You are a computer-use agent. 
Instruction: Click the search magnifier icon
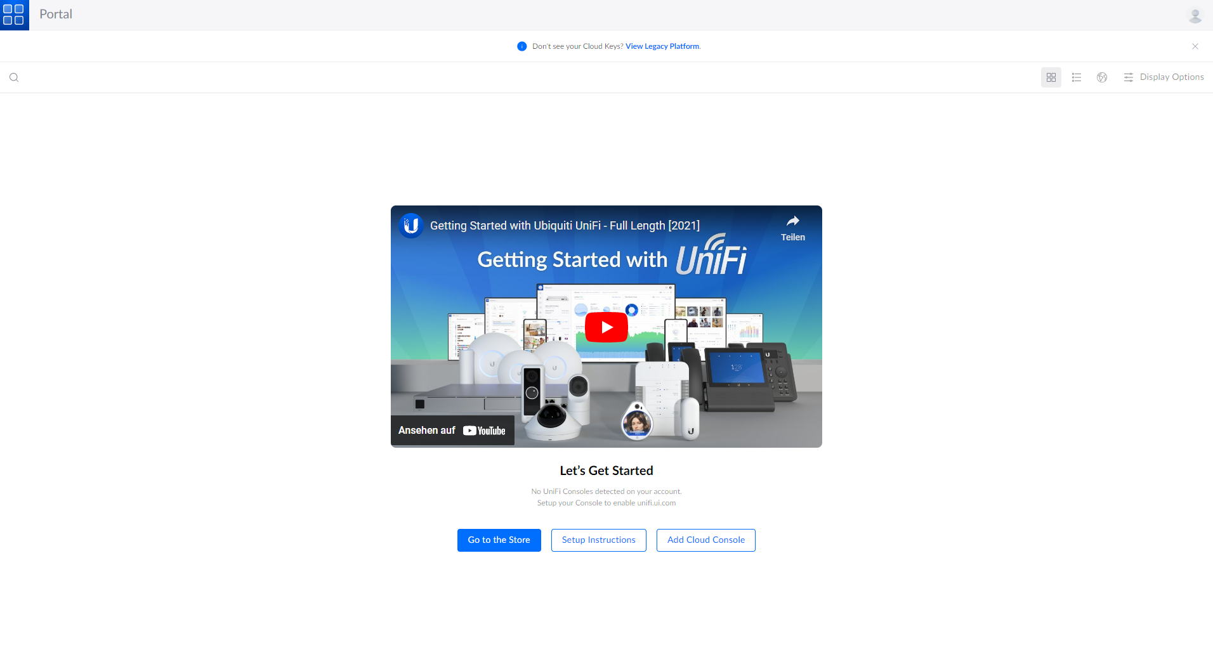click(14, 77)
